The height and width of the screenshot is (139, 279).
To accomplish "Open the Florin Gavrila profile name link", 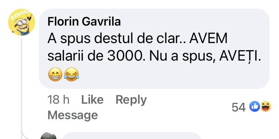I will pyautogui.click(x=84, y=22).
